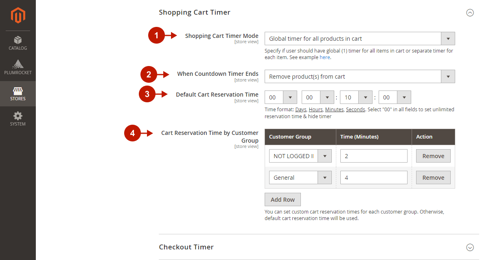This screenshot has width=491, height=260.
Task: Follow the 'here' example link
Action: click(x=324, y=57)
